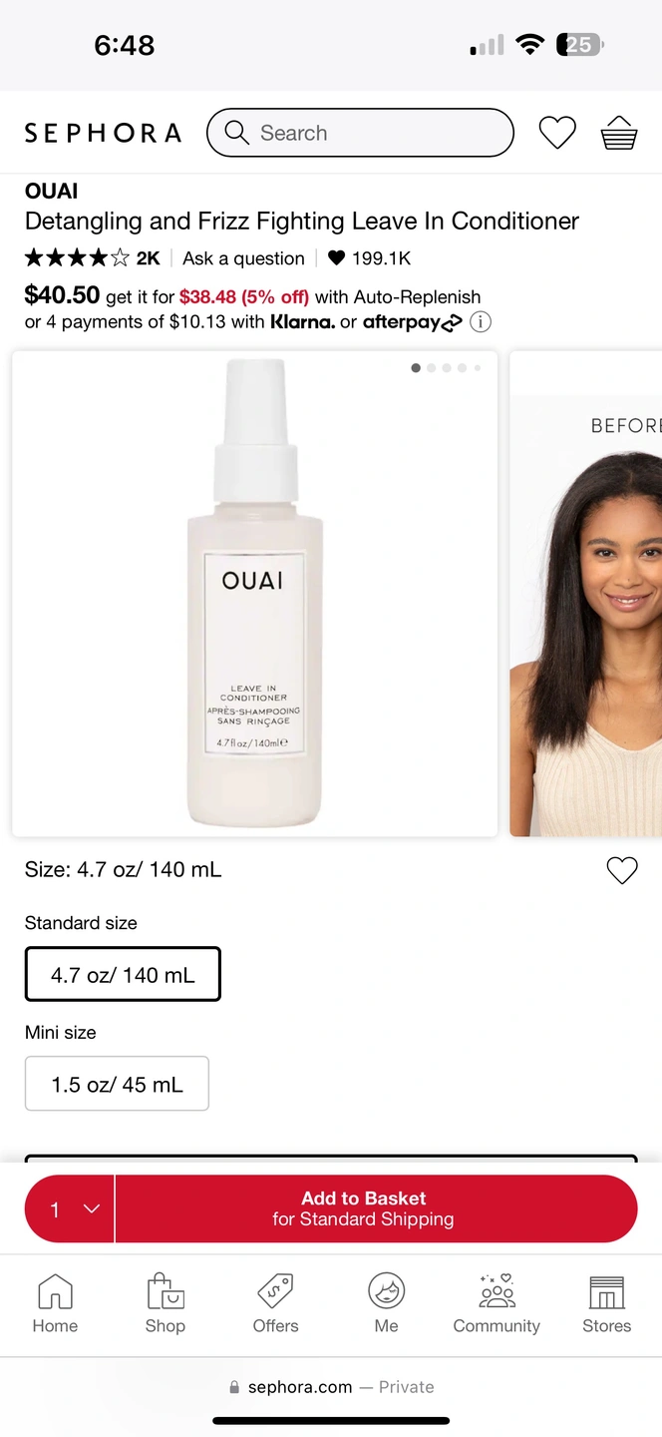This screenshot has width=662, height=1437.
Task: Tap the payment info circle icon
Action: (481, 321)
